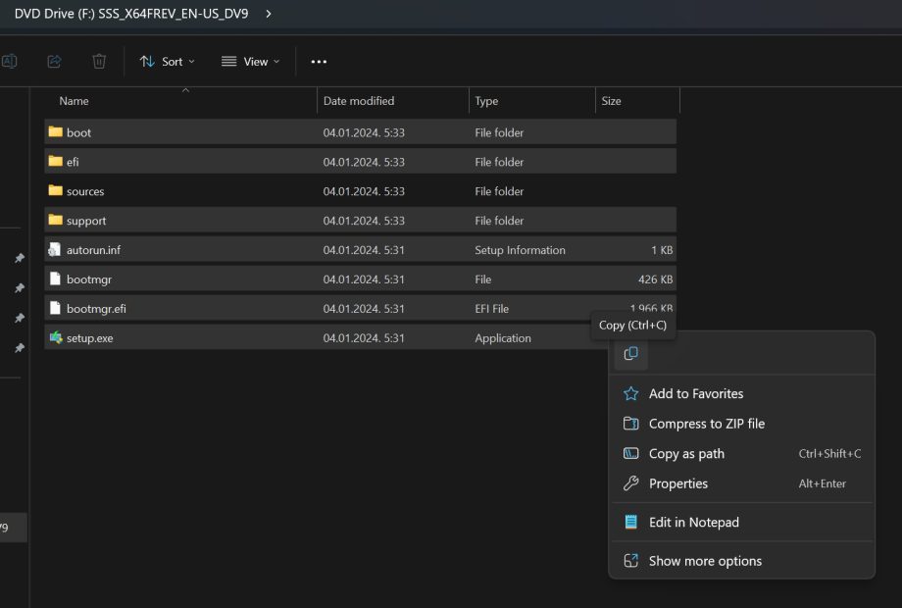Open the View dropdown menu
Image resolution: width=902 pixels, height=608 pixels.
pyautogui.click(x=250, y=62)
